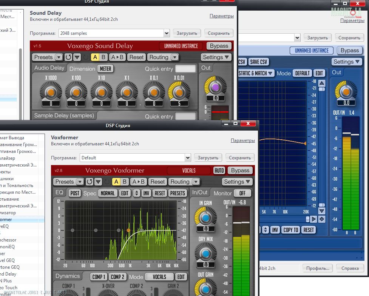Toggle POST button in Voxformer EQ

[75, 193]
